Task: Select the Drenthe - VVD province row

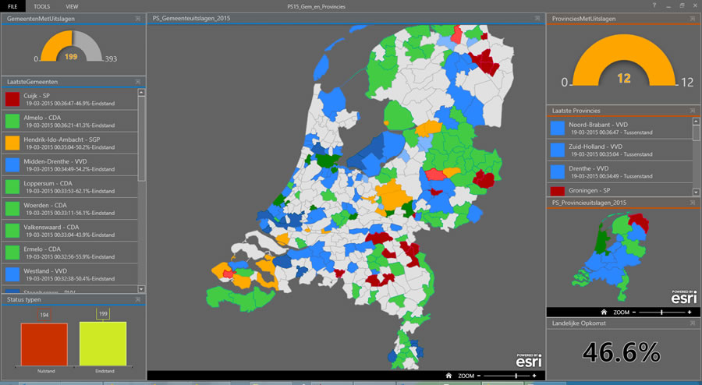Action: (x=619, y=172)
